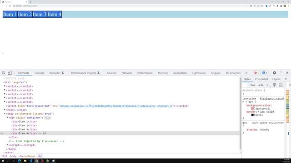This screenshot has width=291, height=163.
Task: Switch to the Sources tab
Action: 111,73
